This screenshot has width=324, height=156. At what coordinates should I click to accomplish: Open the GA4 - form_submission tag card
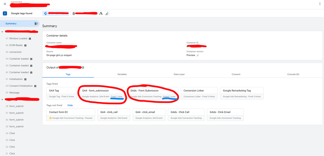tap(102, 93)
